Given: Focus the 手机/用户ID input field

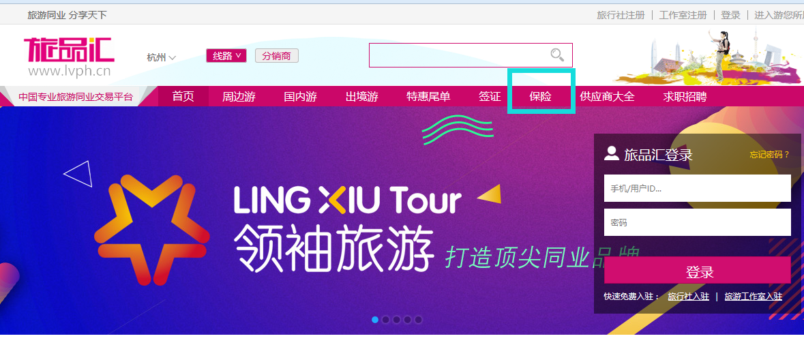Looking at the screenshot, I should (x=698, y=188).
